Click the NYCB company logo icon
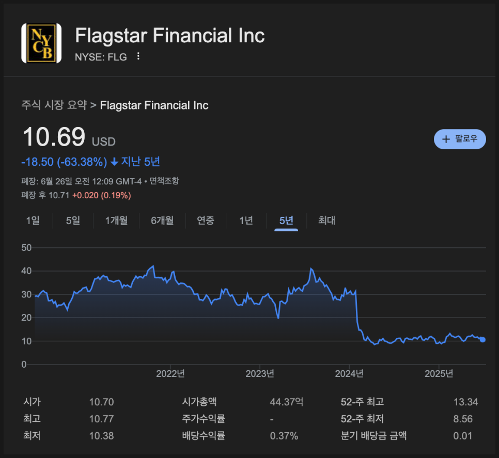Screen dimensions: 499x458 (41, 43)
